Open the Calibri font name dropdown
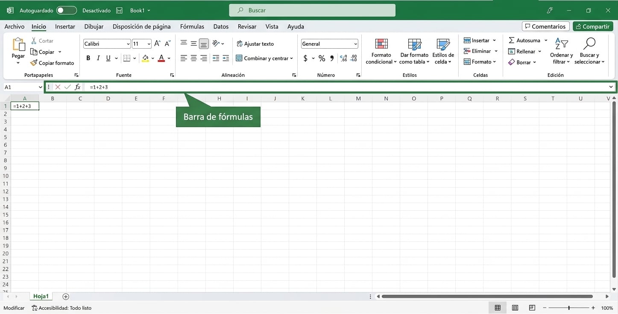This screenshot has width=618, height=314. pos(128,44)
